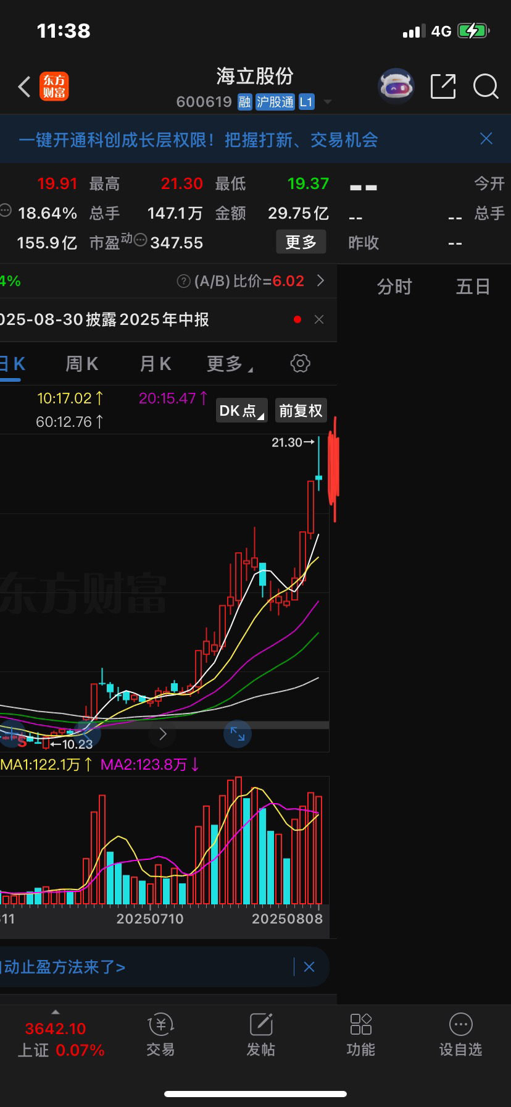Open the 发帖 post icon
511x1107 pixels.
click(261, 1036)
